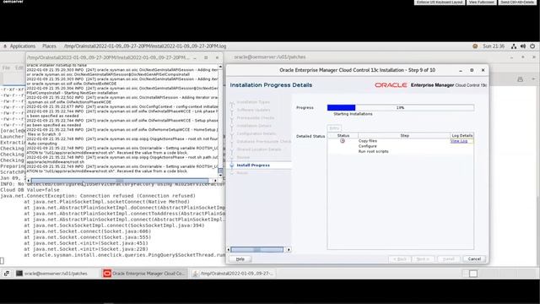Open the View Log link for Copy files

click(x=459, y=141)
